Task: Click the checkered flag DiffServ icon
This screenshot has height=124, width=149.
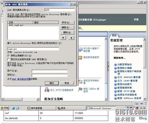Action: pyautogui.click(x=80, y=89)
